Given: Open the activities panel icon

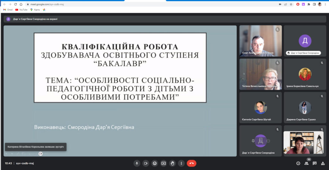Looking at the screenshot, I should [323, 163].
